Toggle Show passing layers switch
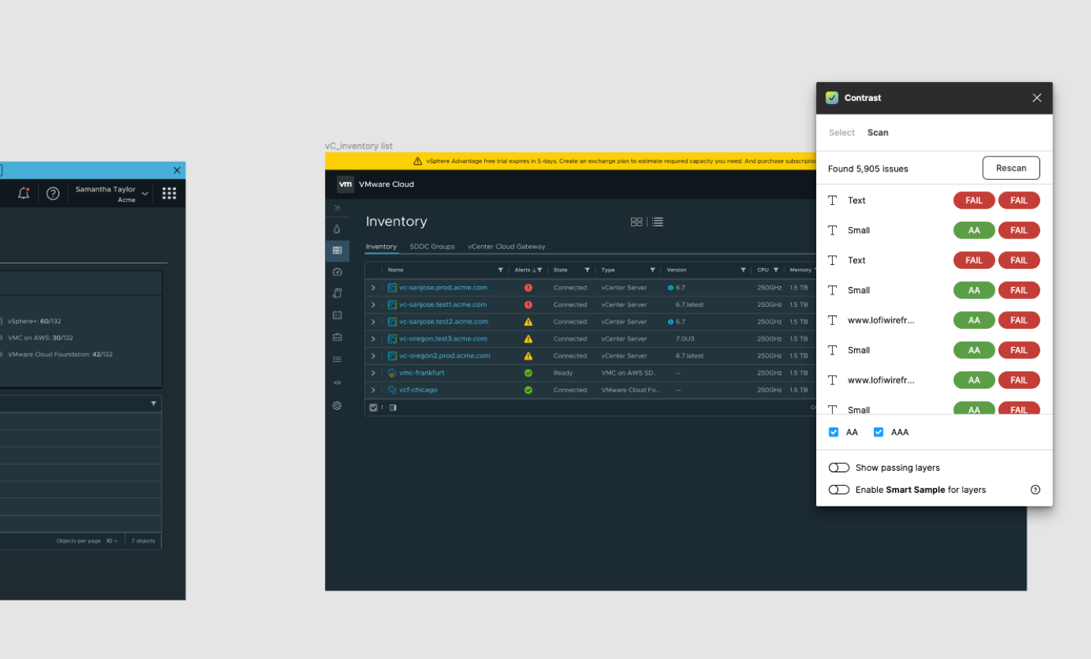 (x=839, y=468)
